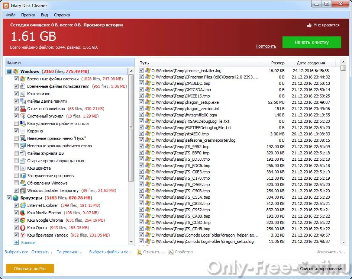Click the 'Отчеты об ошибках' icon
352x279 pixels.
23,109
